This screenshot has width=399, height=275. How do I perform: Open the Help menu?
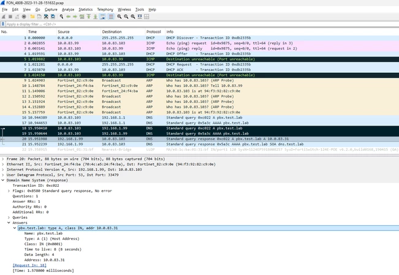(x=152, y=9)
